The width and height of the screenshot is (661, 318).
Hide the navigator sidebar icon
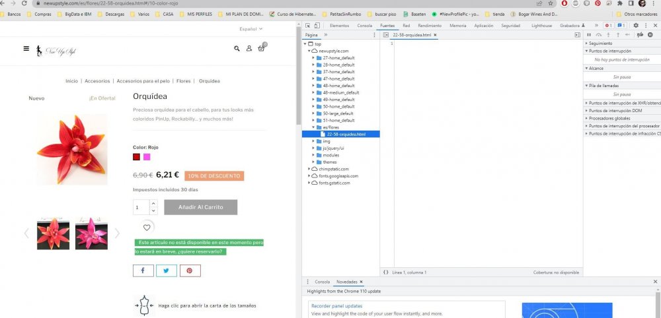pyautogui.click(x=386, y=35)
